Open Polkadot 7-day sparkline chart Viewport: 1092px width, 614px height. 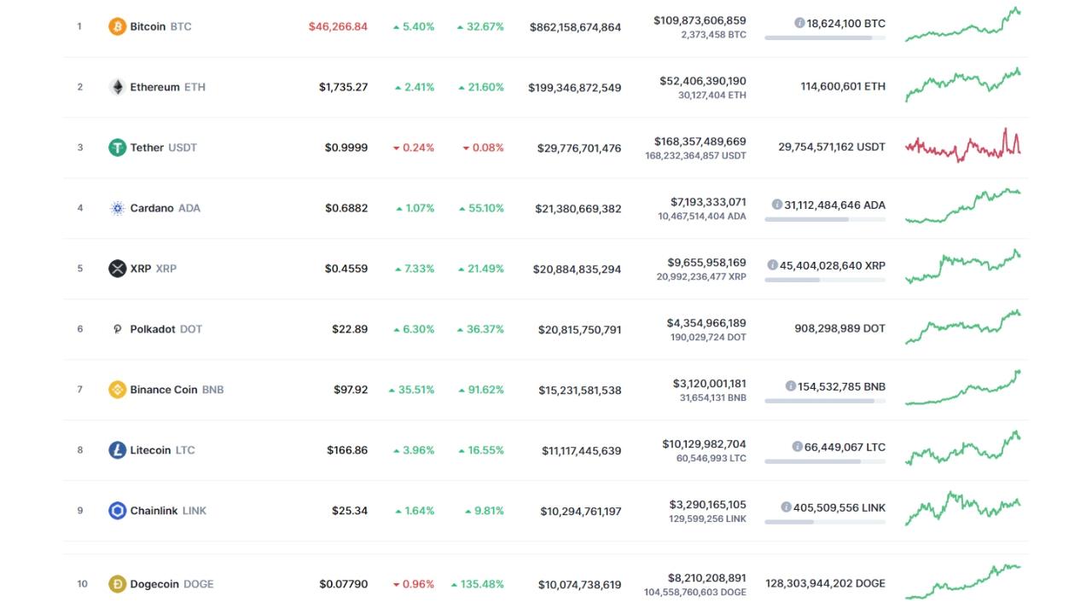click(x=962, y=327)
